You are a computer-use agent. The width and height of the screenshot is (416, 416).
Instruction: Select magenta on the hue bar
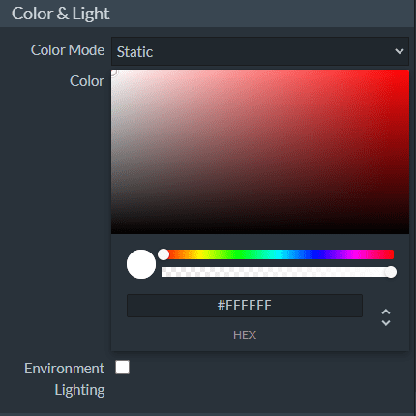[x=354, y=254]
